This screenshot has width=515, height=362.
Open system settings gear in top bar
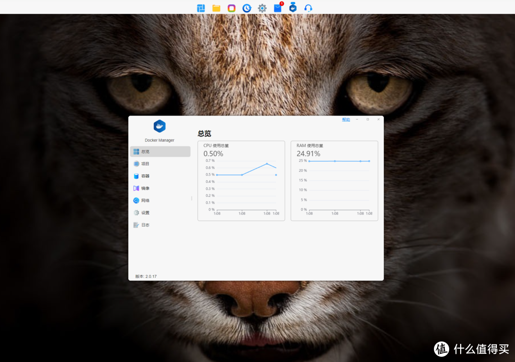click(x=262, y=8)
